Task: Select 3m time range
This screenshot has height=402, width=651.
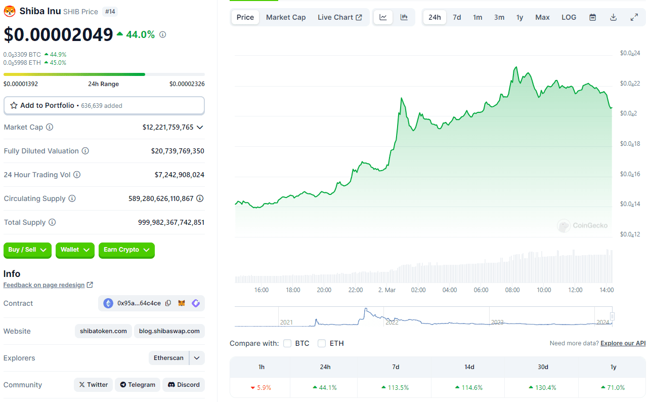Action: coord(499,17)
